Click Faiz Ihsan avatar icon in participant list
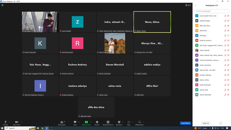 197,45
